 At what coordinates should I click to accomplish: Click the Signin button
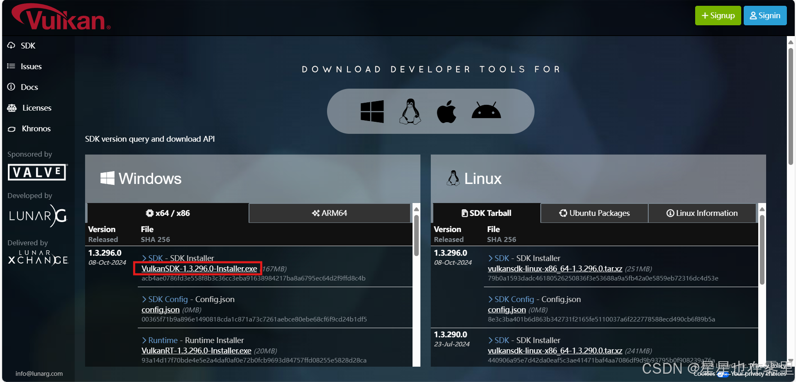pyautogui.click(x=765, y=15)
